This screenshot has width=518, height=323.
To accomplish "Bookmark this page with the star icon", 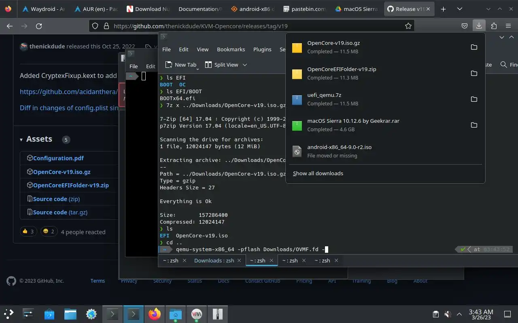I will point(408,26).
